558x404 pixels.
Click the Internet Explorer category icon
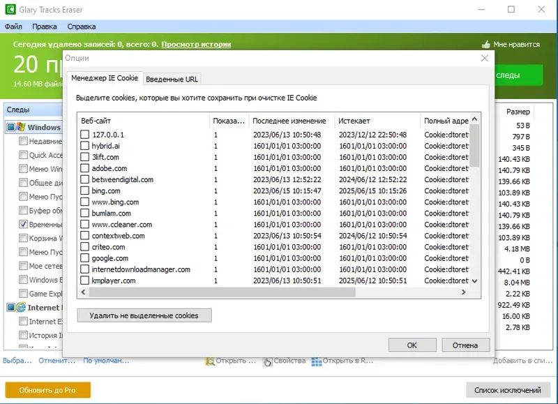point(21,307)
